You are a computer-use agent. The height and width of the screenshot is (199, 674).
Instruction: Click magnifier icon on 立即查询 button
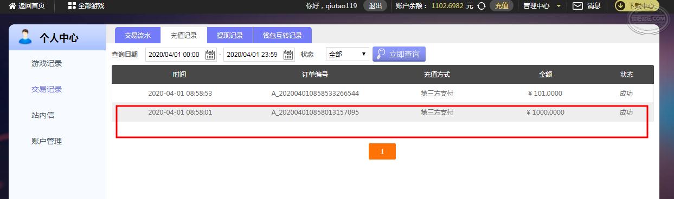pos(381,54)
